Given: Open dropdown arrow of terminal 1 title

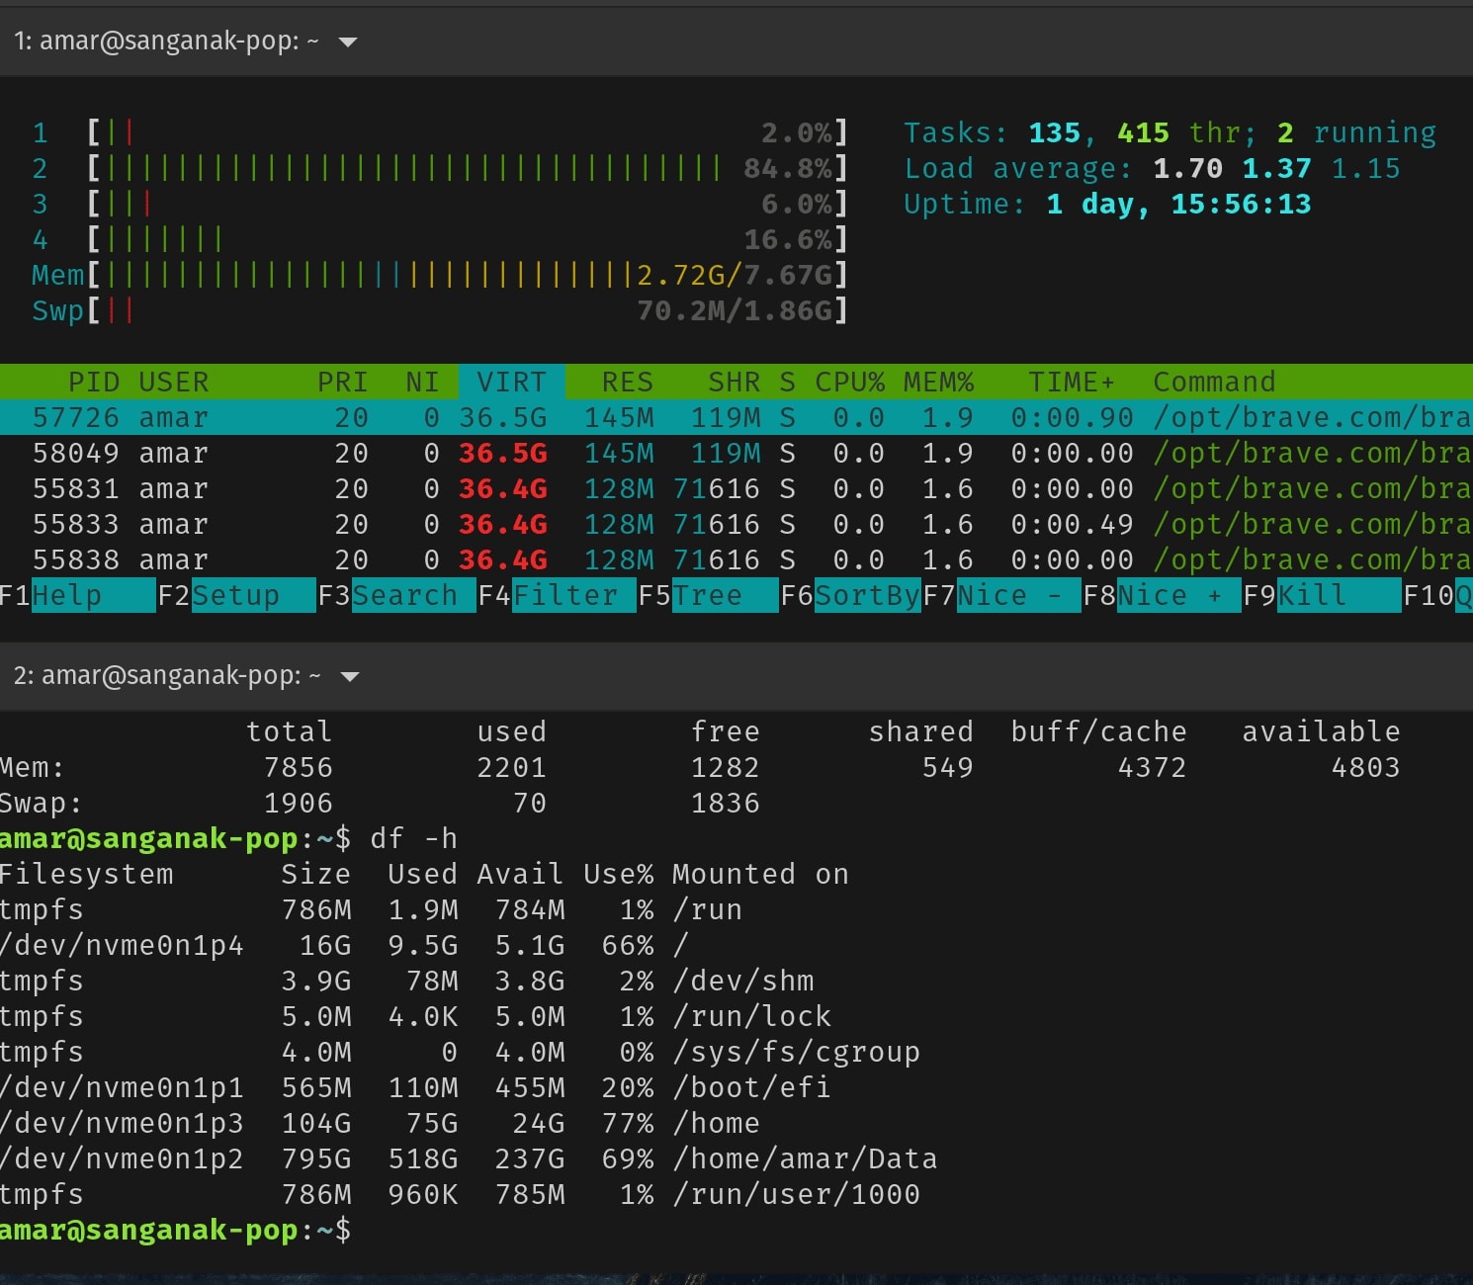Looking at the screenshot, I should [x=347, y=43].
